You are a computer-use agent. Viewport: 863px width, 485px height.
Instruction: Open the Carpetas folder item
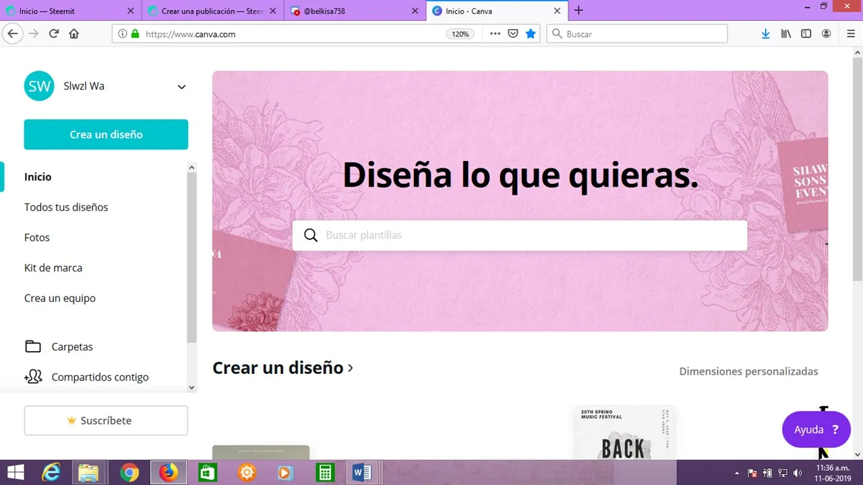(71, 347)
